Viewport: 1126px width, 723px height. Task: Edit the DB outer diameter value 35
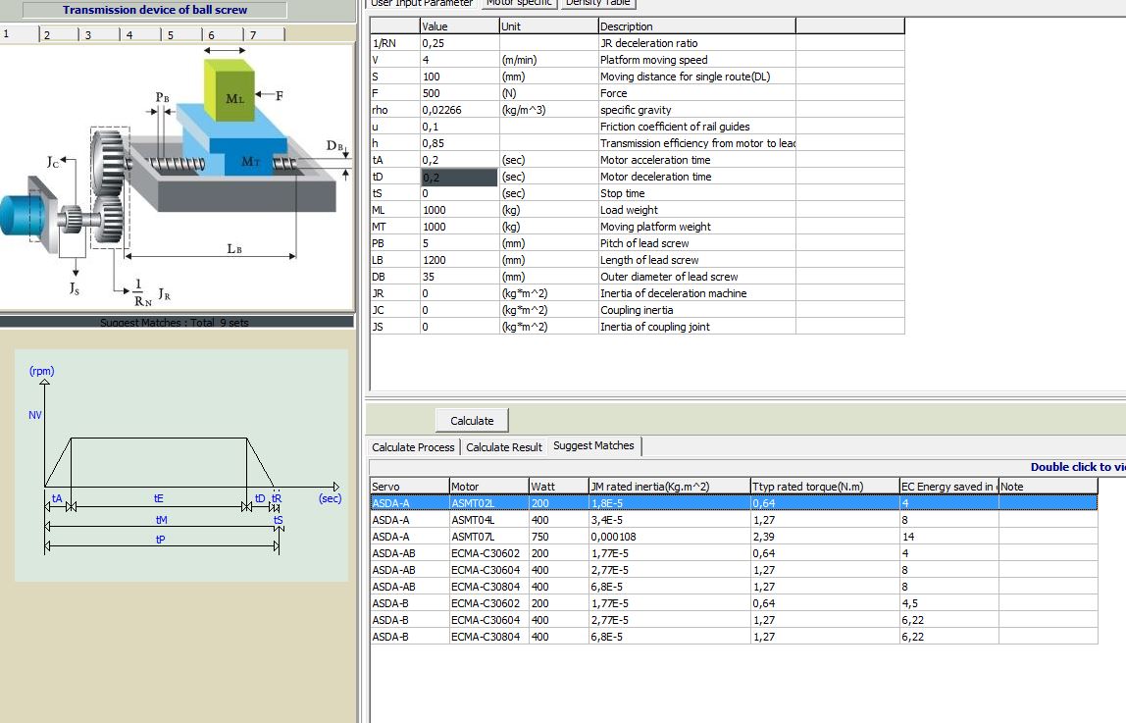pos(460,277)
